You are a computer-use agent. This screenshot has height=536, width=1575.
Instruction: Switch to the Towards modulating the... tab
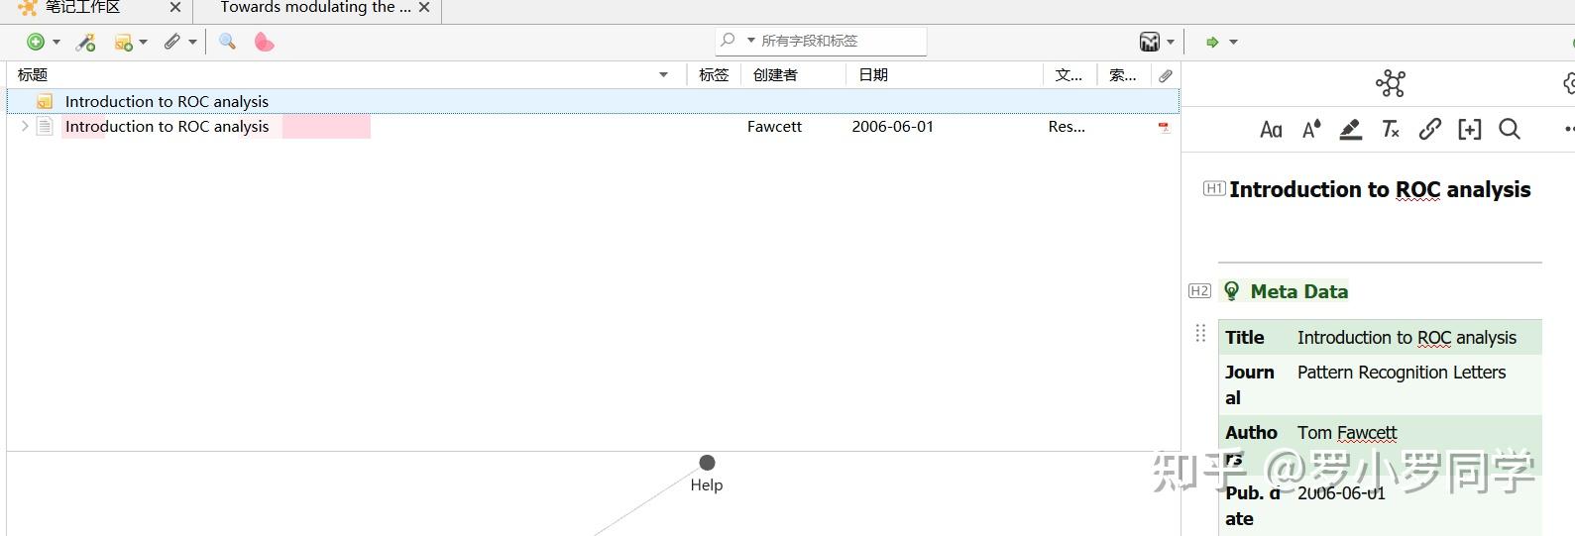pos(315,7)
